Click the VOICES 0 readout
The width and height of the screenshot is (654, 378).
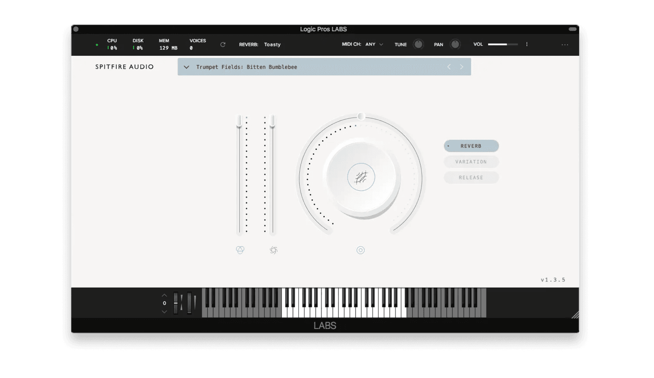(198, 44)
